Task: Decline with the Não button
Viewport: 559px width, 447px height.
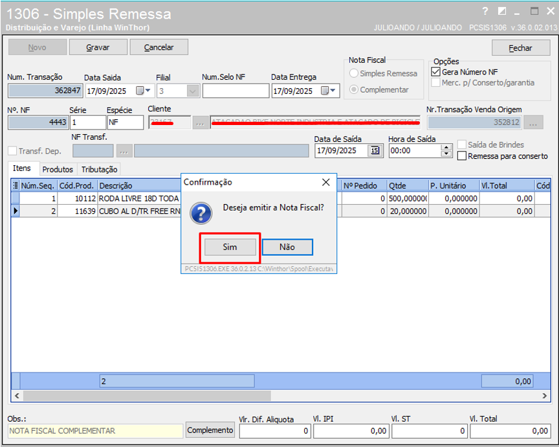Action: coord(287,247)
